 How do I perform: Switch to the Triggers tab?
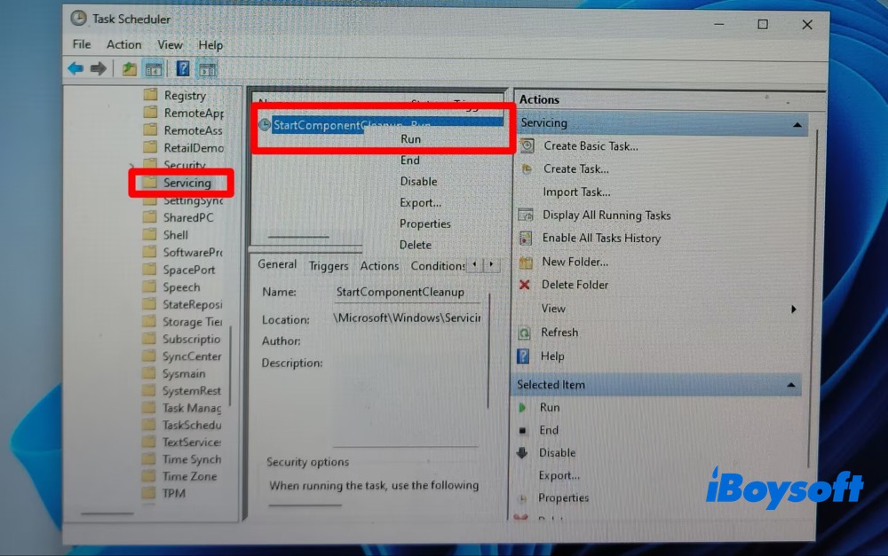[329, 265]
